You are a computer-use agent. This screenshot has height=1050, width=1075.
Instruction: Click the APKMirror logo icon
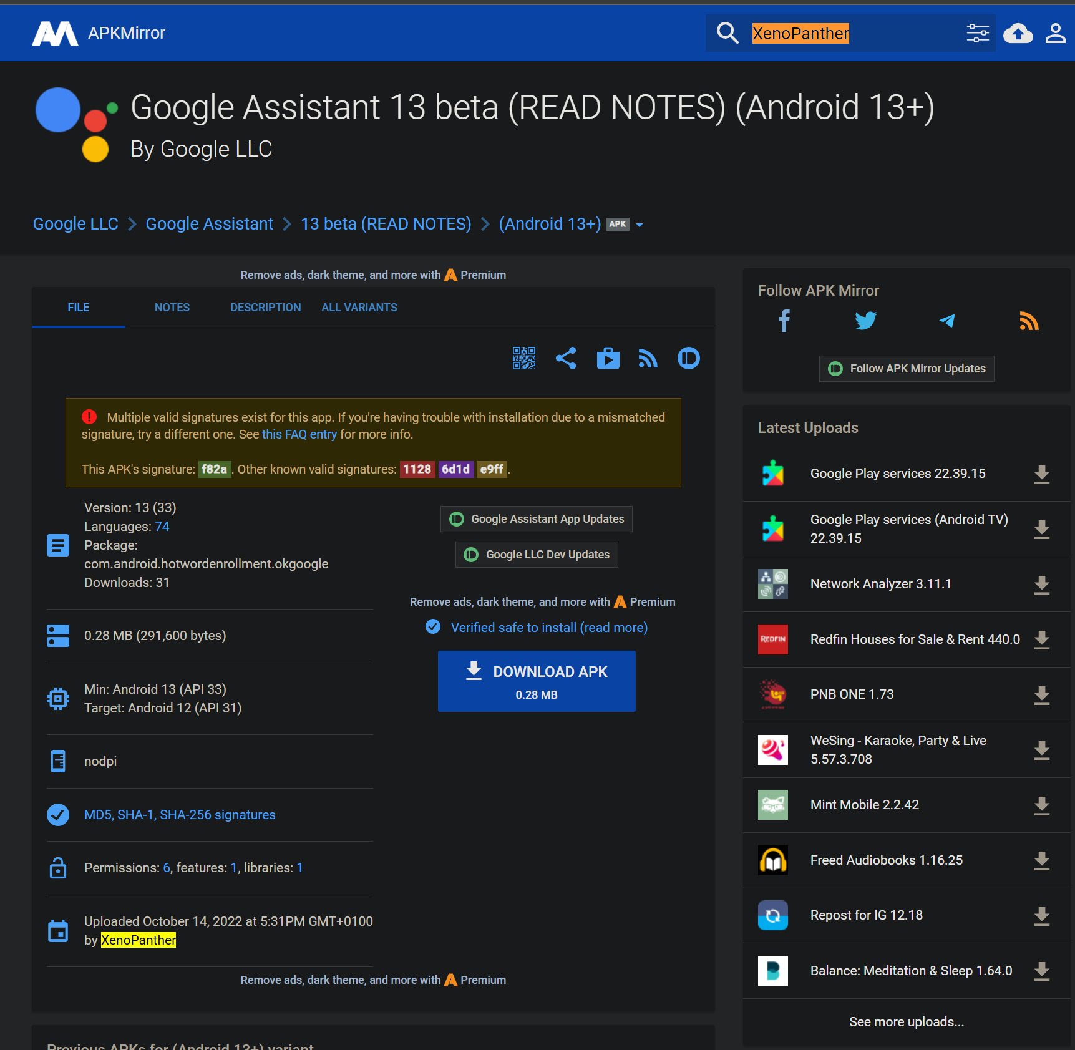coord(55,33)
